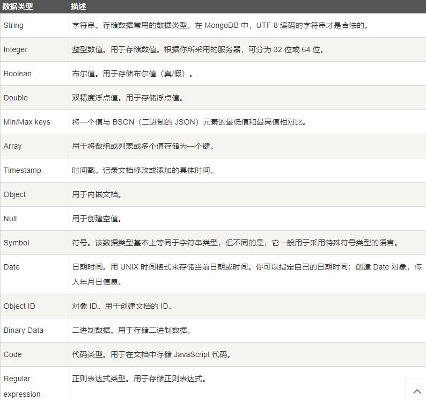426x400 pixels.
Task: Select the 'Date' data type cell
Action: pos(34,274)
